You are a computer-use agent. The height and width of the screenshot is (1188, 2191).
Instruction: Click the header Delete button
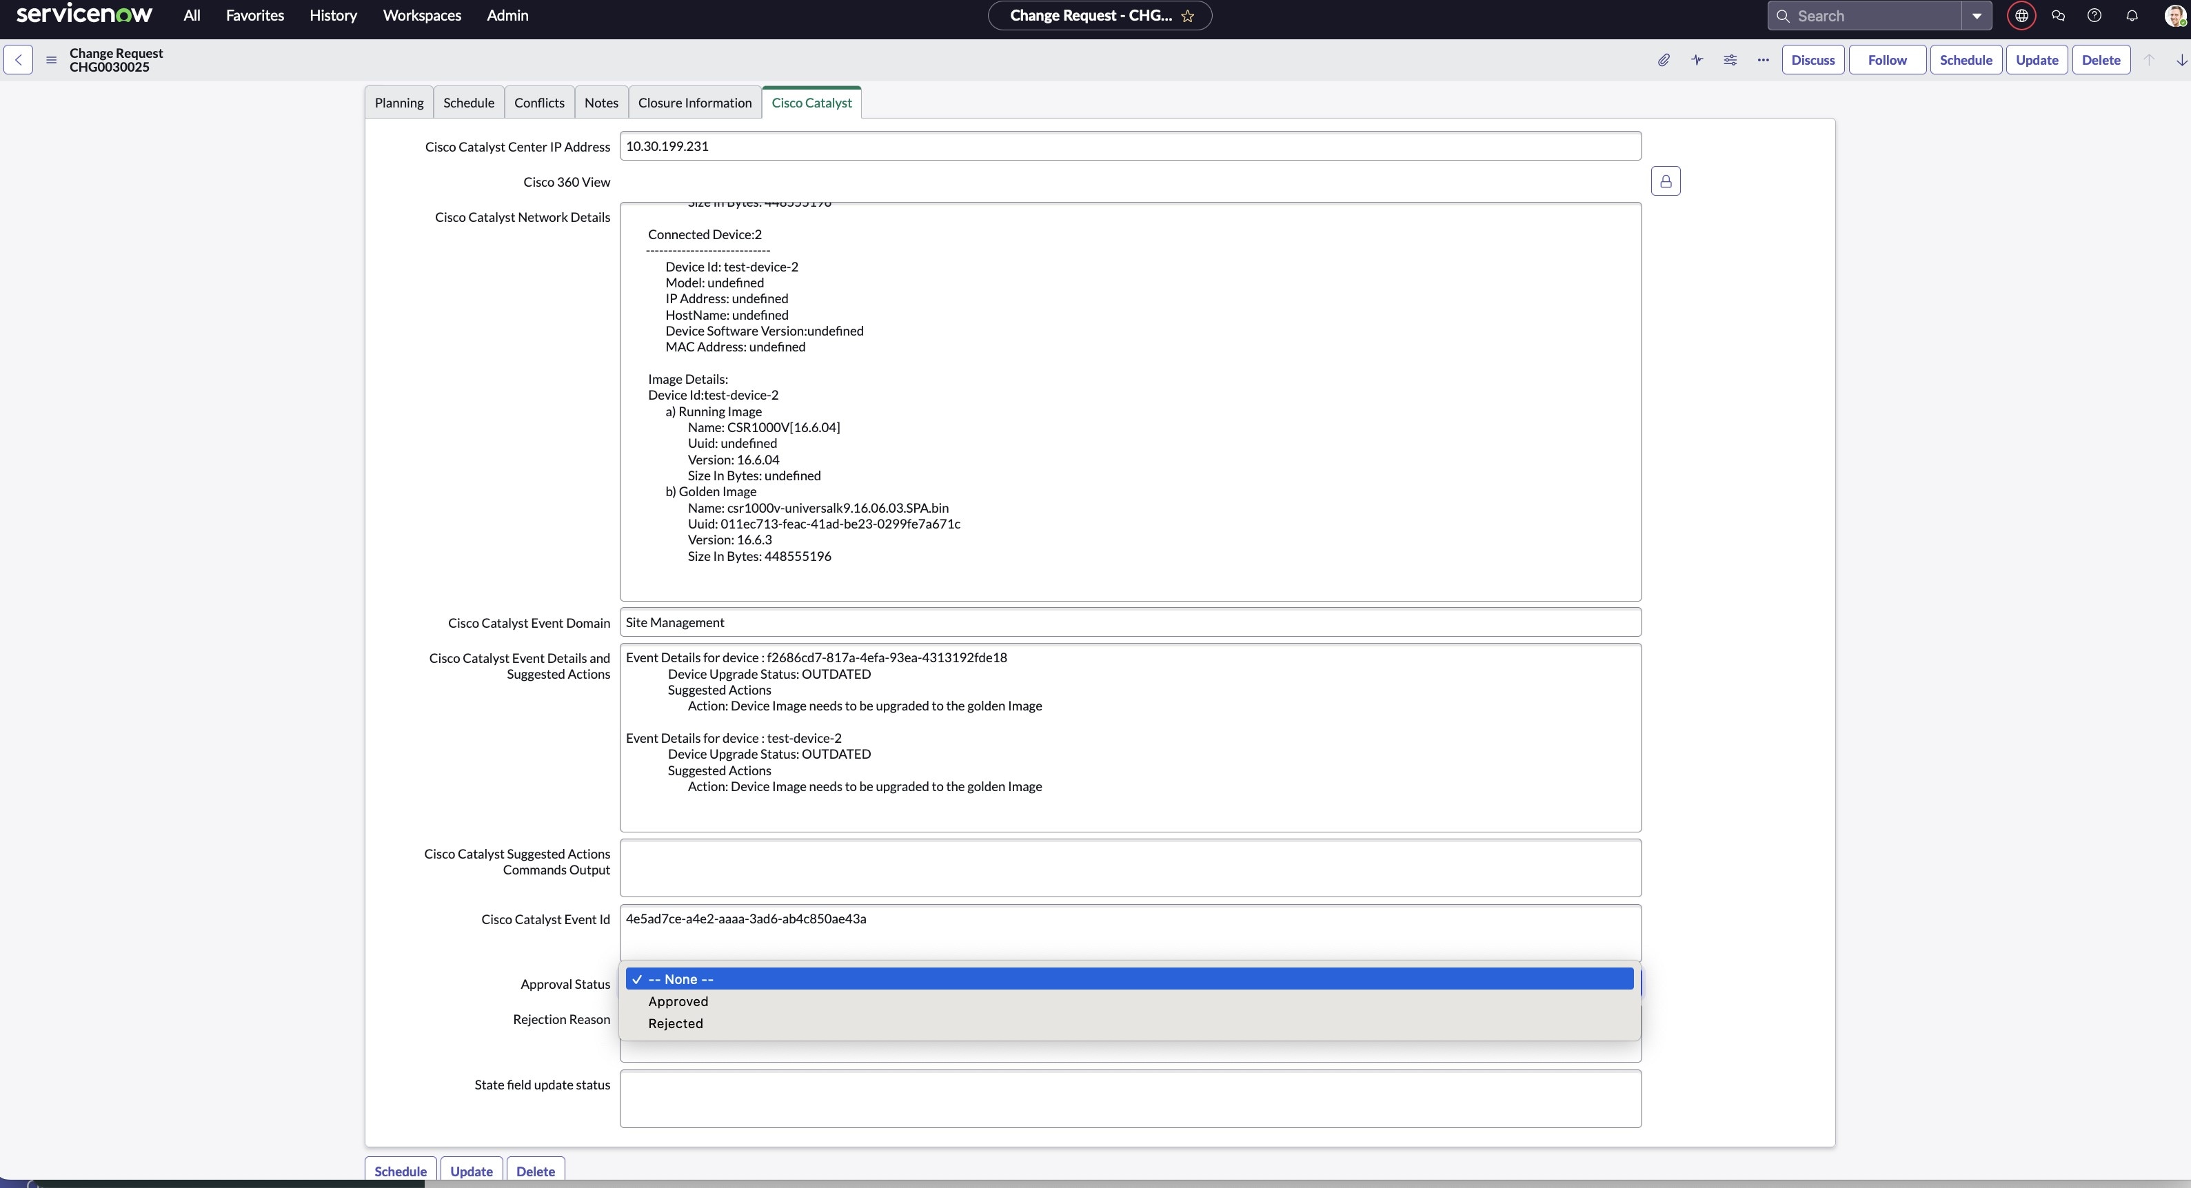pyautogui.click(x=2101, y=59)
